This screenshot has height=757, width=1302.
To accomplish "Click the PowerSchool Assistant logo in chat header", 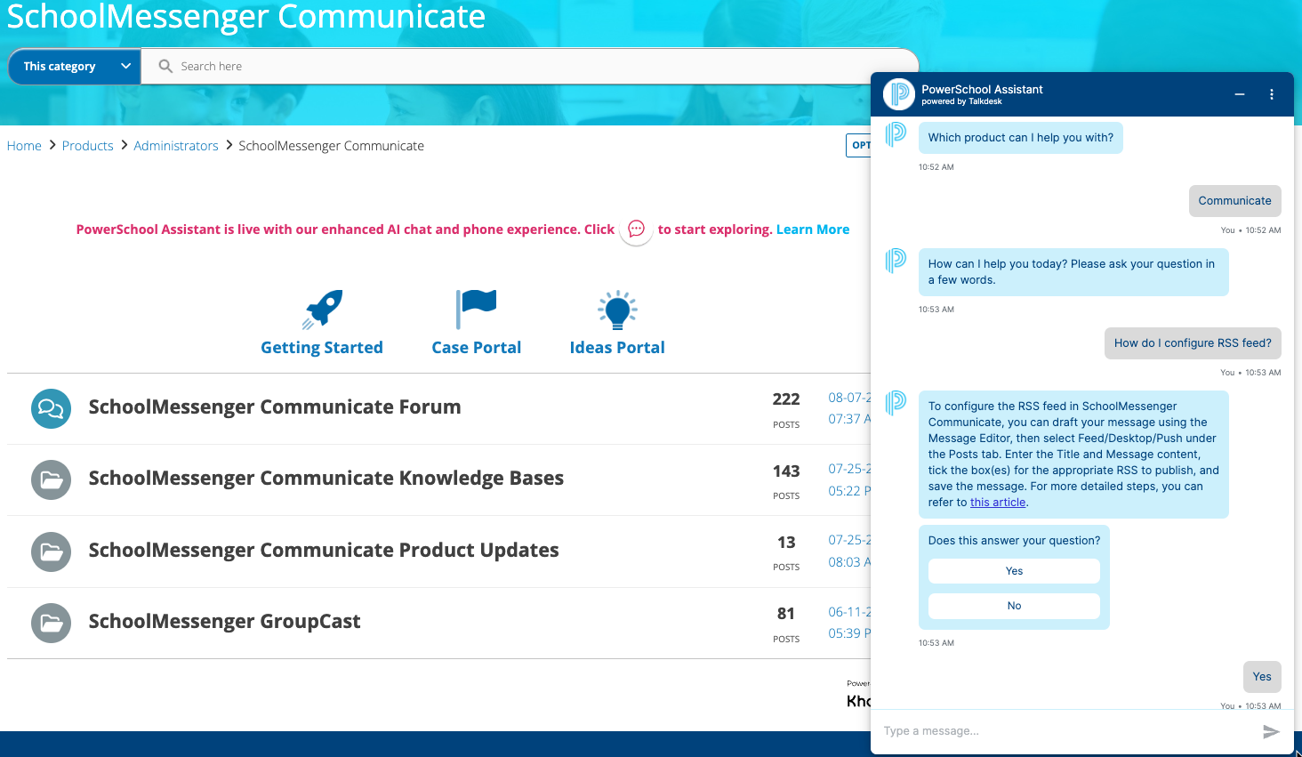I will click(x=898, y=93).
